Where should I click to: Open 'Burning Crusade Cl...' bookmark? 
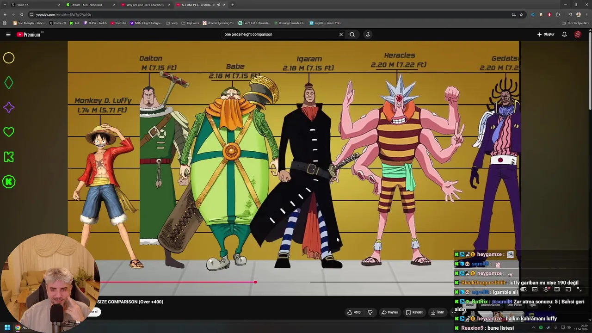pyautogui.click(x=289, y=23)
